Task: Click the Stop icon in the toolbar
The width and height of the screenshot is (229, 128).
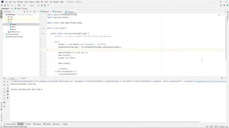Action: coord(48,5)
